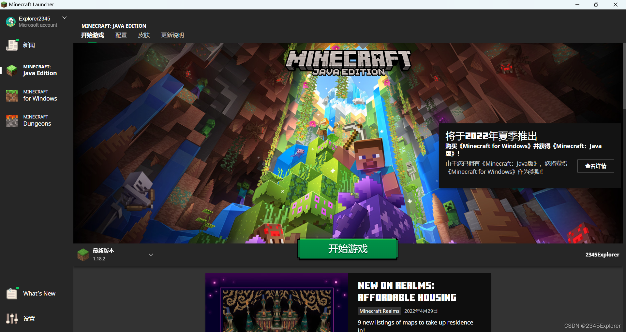Image resolution: width=626 pixels, height=332 pixels.
Task: Open the 设置 settings sliders icon
Action: pyautogui.click(x=12, y=318)
